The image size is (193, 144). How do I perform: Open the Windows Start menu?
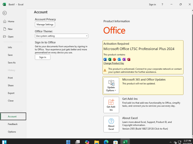point(68,142)
